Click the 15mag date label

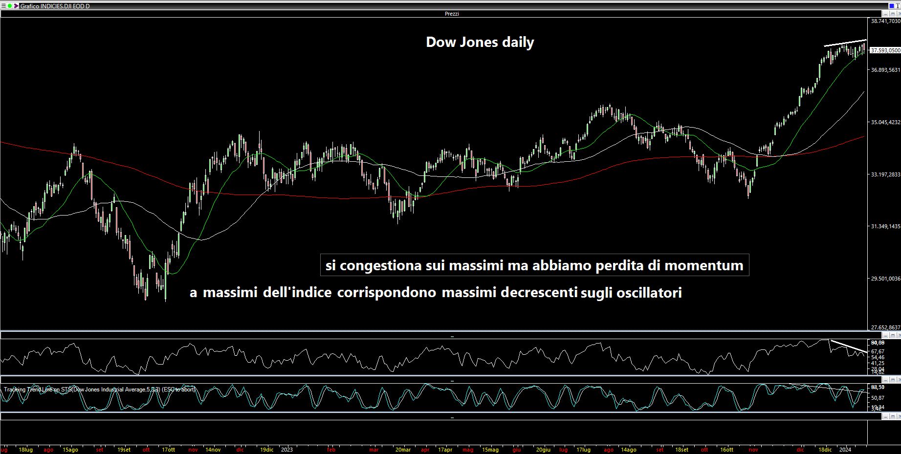[x=490, y=450]
